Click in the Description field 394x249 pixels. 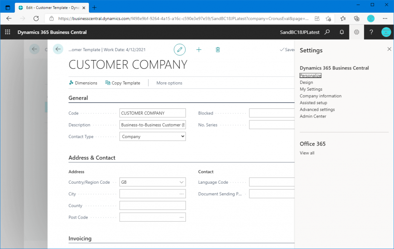click(152, 125)
